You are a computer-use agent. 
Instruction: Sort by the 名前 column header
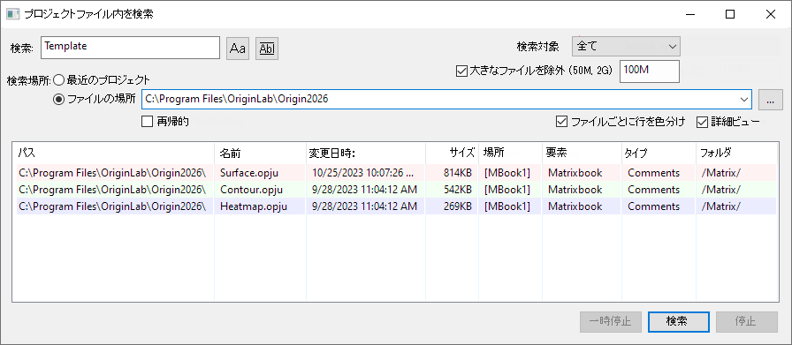pyautogui.click(x=260, y=153)
